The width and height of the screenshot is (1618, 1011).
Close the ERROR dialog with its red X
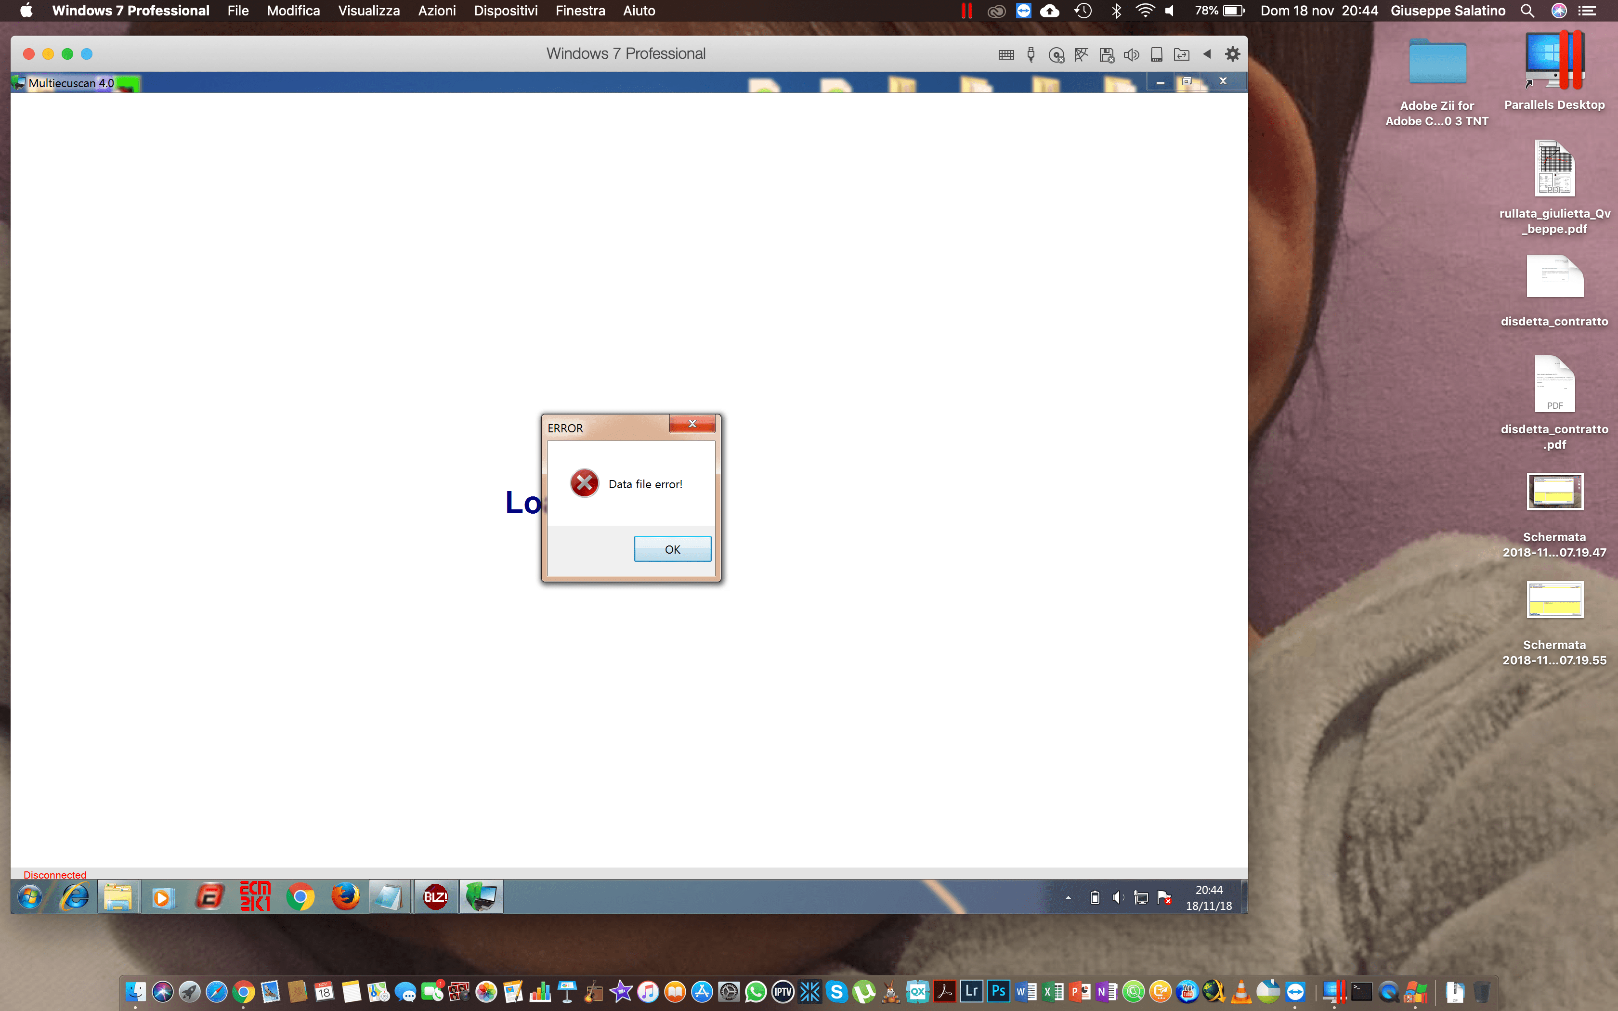click(x=692, y=424)
